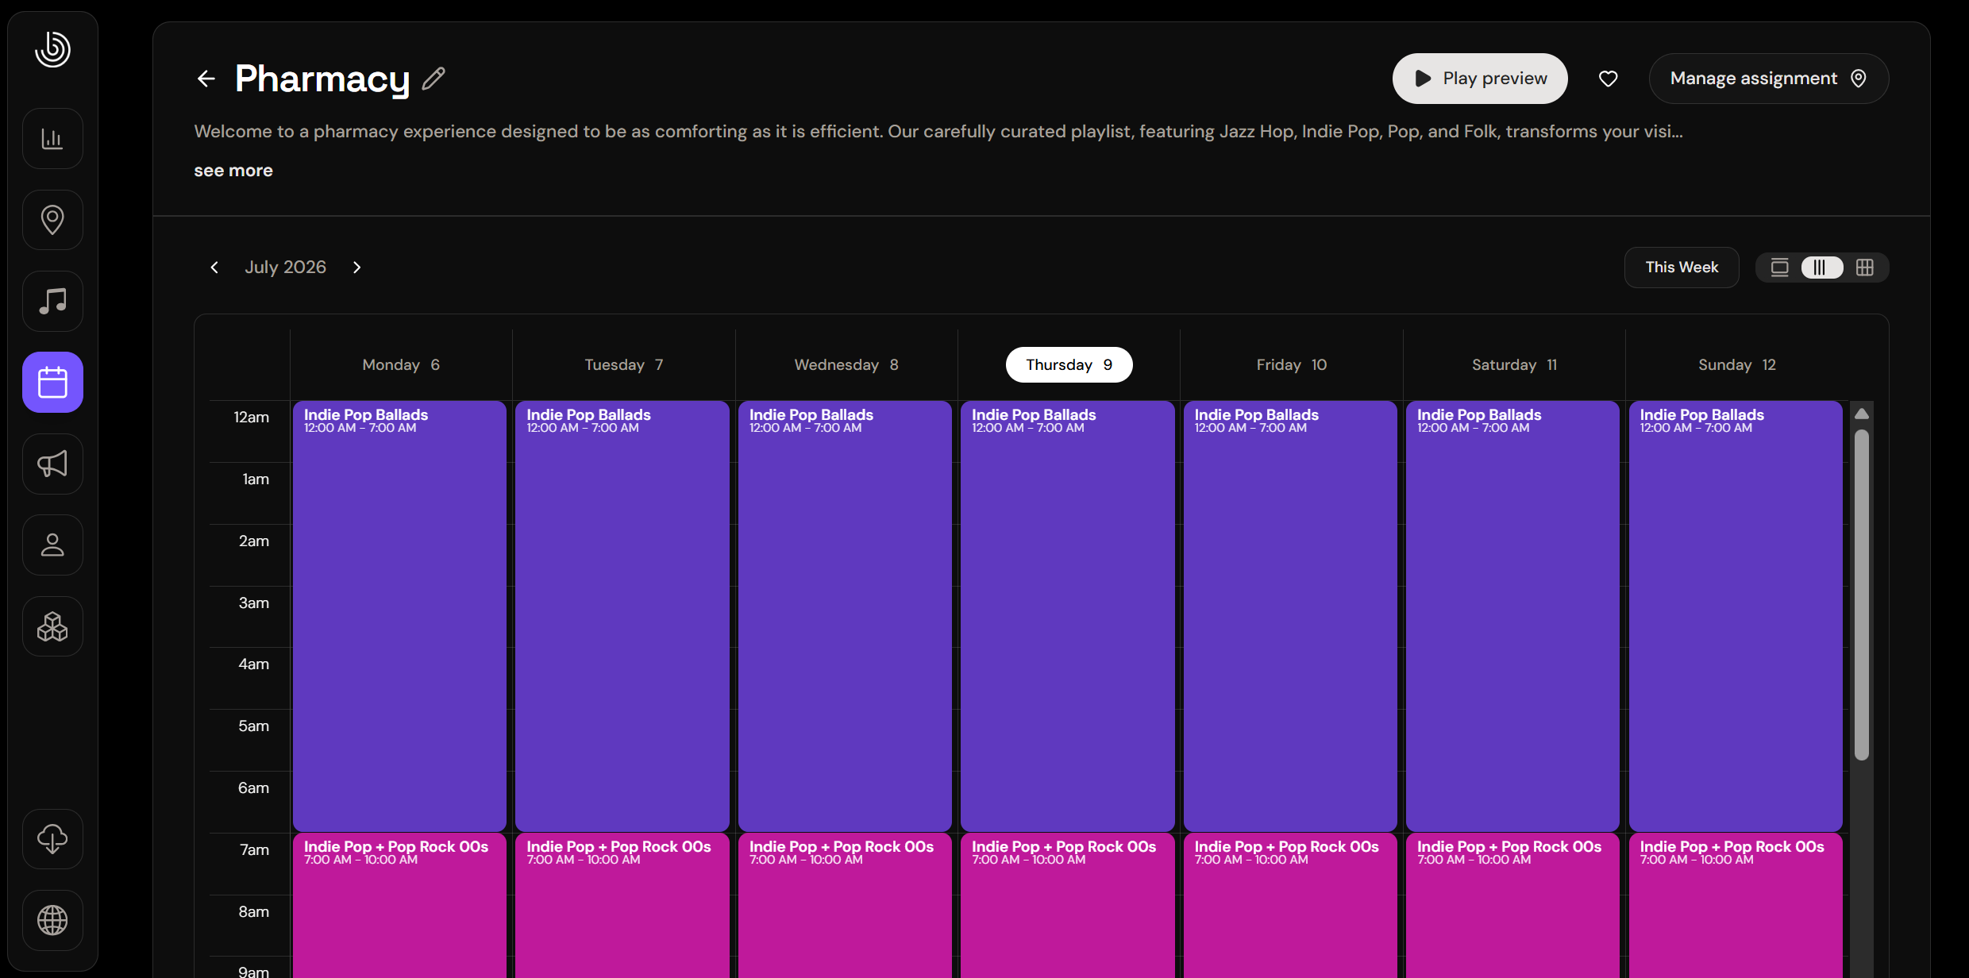Open the locations pin page in sidebar
Image resolution: width=1969 pixels, height=978 pixels.
click(x=52, y=220)
